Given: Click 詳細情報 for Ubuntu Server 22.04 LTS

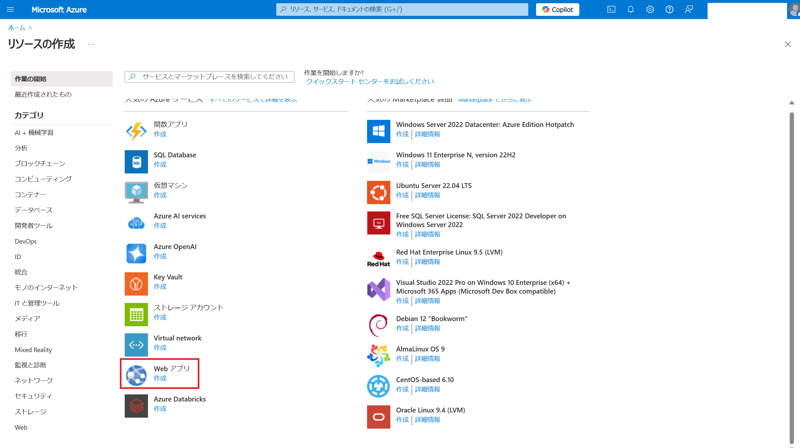Looking at the screenshot, I should [x=427, y=195].
